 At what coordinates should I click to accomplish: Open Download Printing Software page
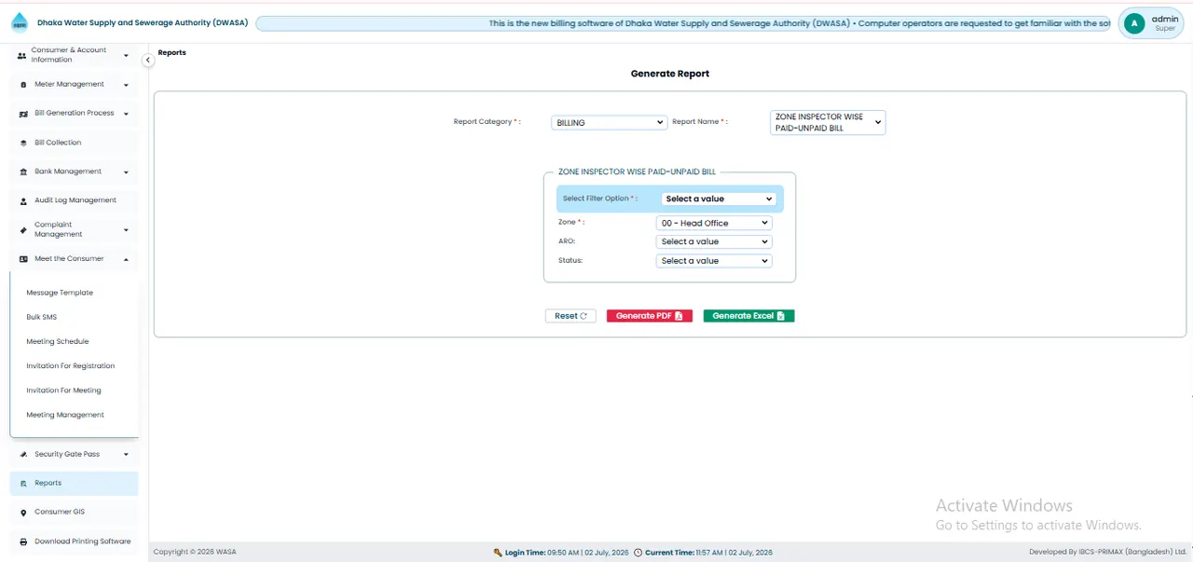74,541
